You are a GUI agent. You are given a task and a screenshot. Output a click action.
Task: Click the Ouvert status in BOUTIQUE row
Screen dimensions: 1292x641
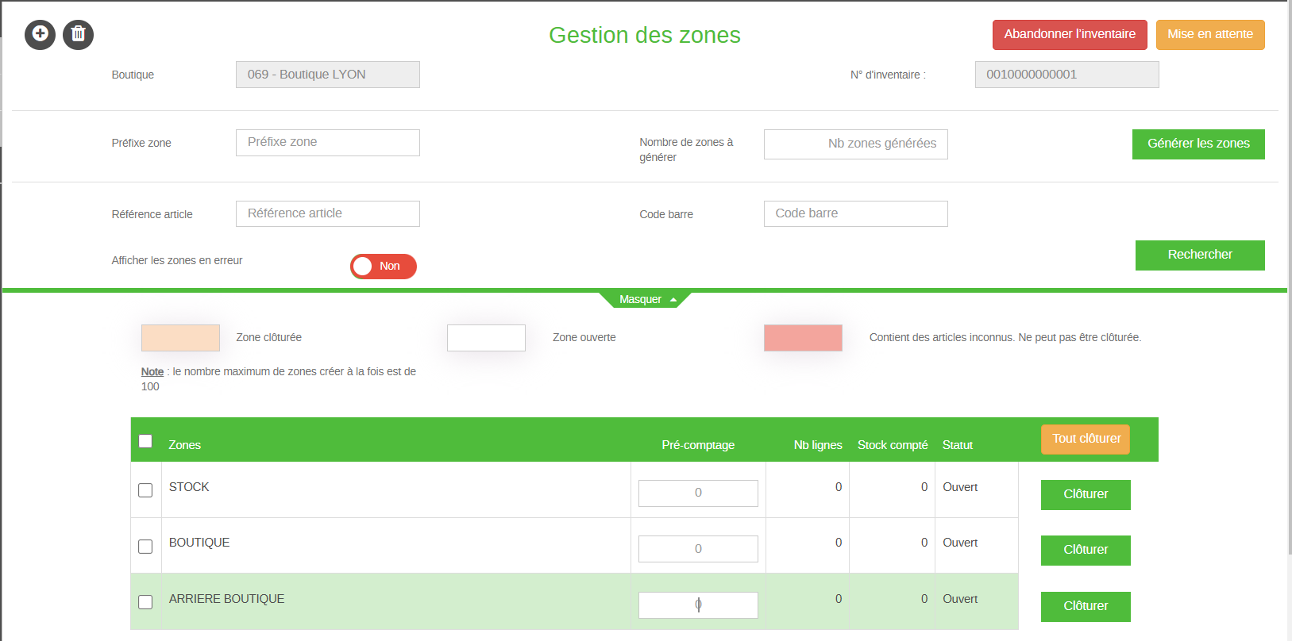(960, 543)
